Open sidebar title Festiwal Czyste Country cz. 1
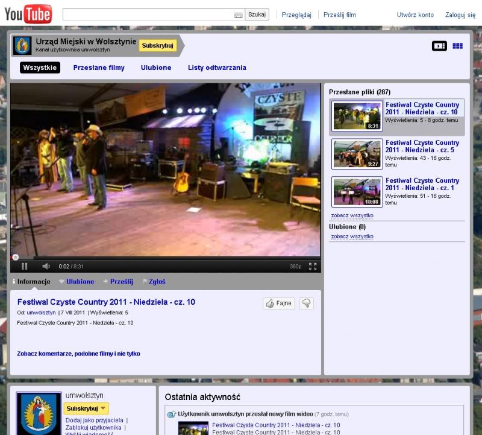482x435 pixels. pyautogui.click(x=422, y=184)
